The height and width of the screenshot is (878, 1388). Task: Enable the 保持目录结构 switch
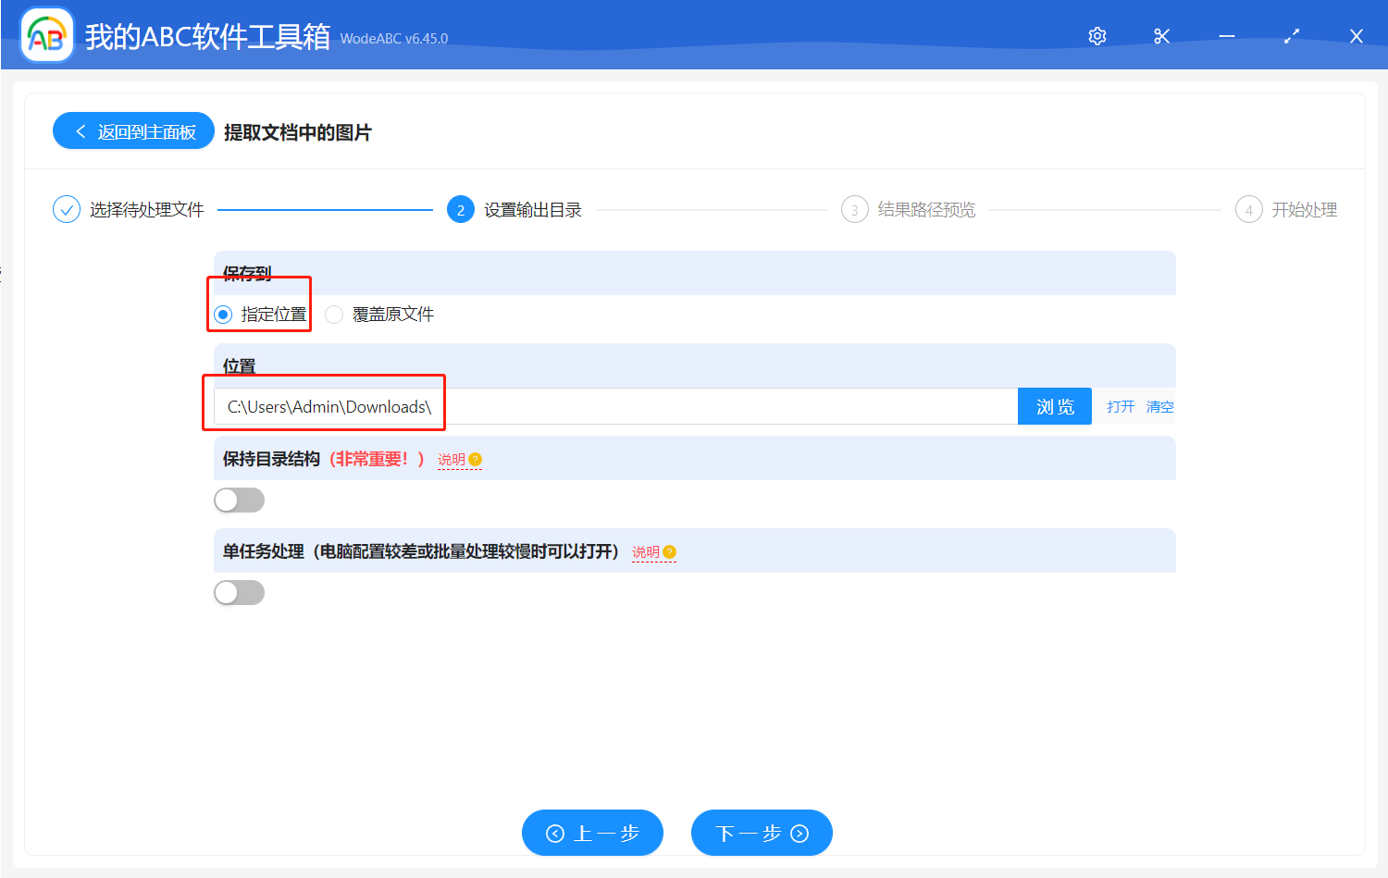(x=239, y=500)
